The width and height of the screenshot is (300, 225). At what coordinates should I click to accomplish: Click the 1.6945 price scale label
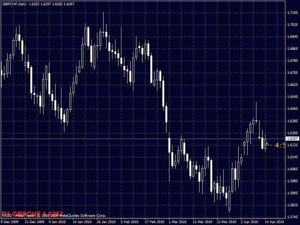pyautogui.click(x=292, y=36)
